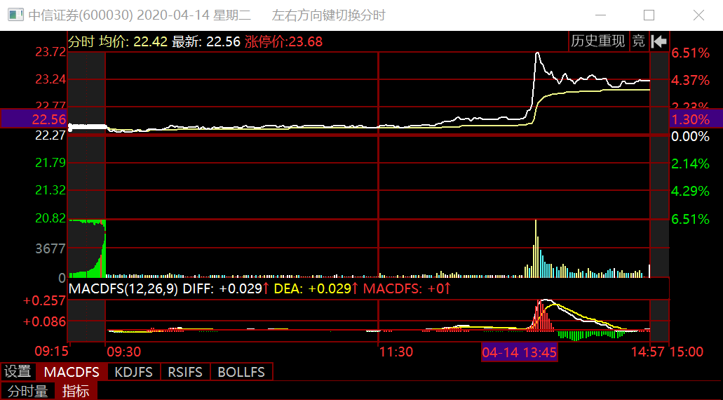Click the 1.30% highlighted percent label
Screen dimensions: 723x400
[x=690, y=119]
